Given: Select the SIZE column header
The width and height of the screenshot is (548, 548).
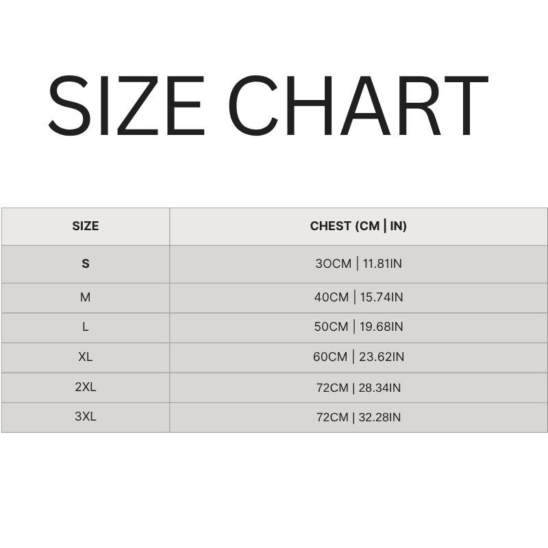Looking at the screenshot, I should coord(86,226).
